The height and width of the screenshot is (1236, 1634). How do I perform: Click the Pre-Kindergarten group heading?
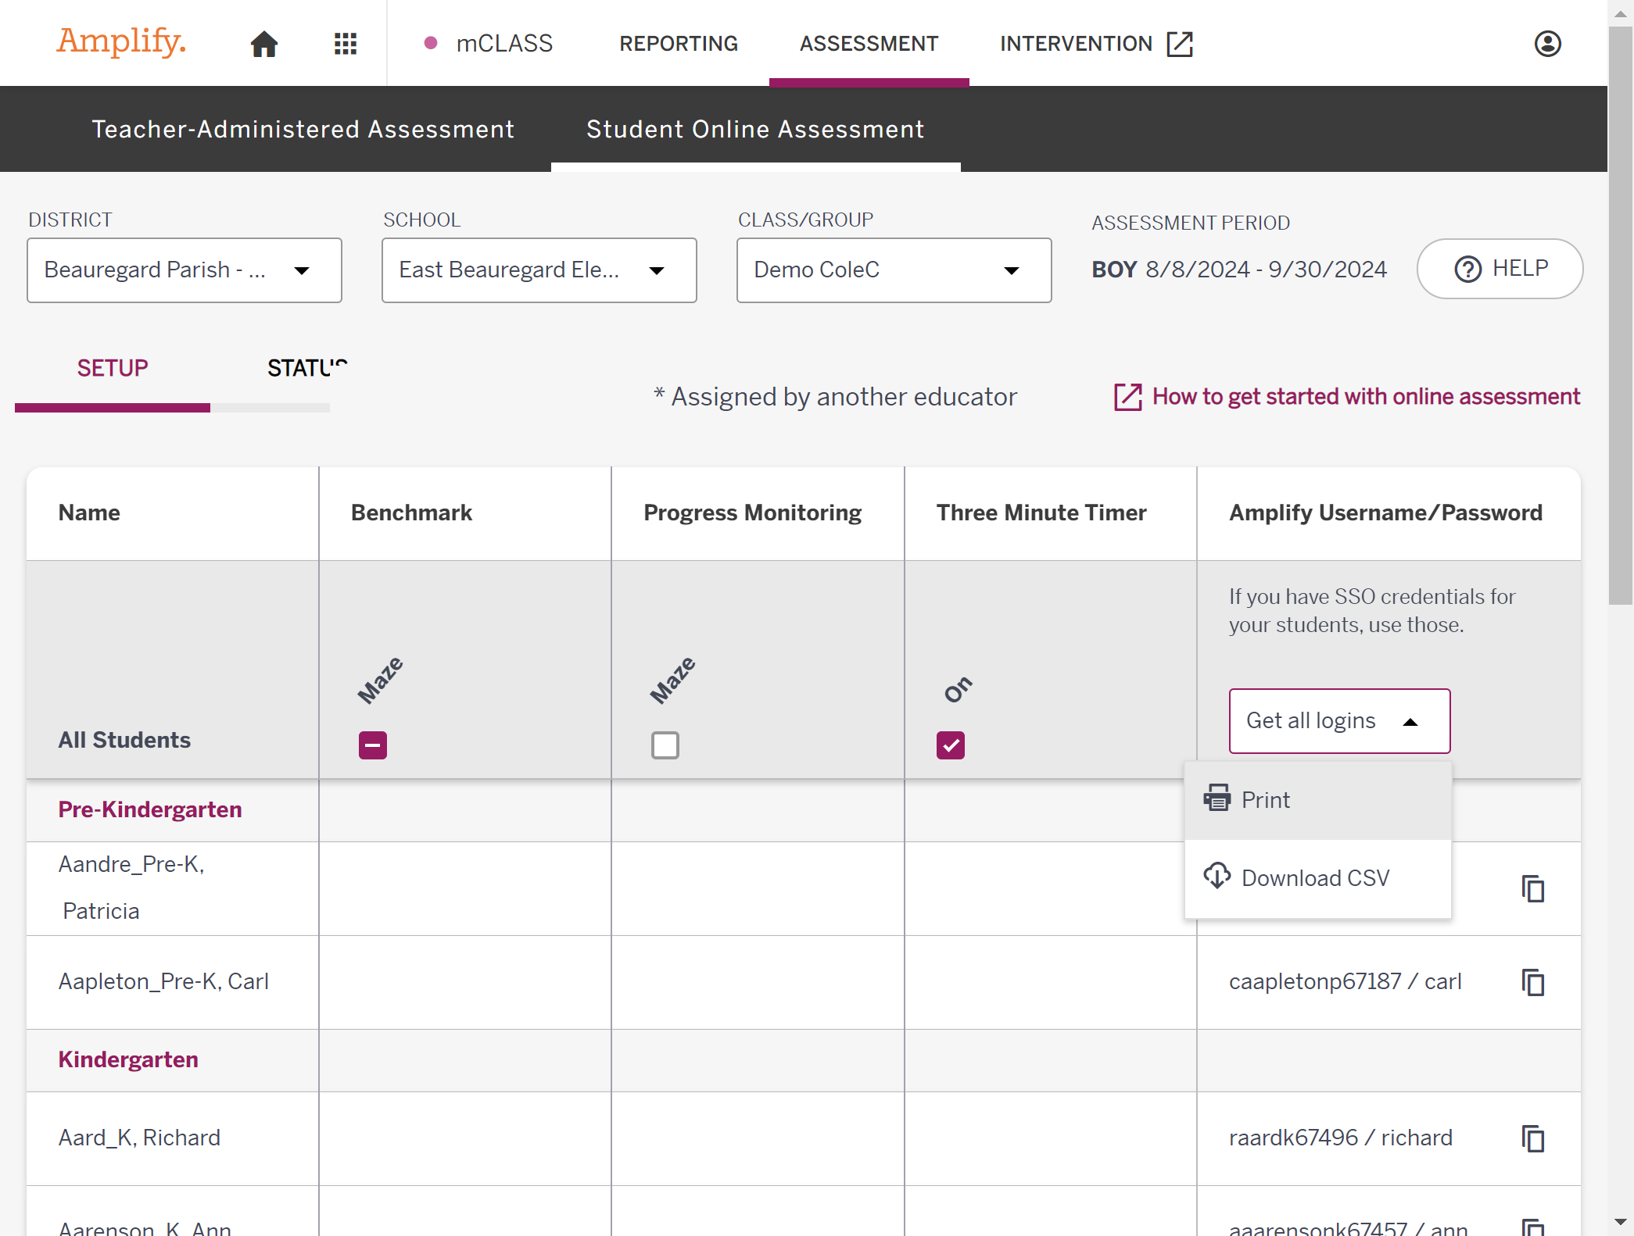[x=150, y=809]
